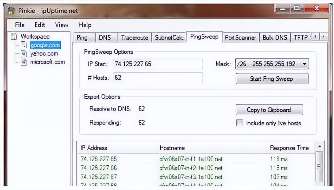Screen dimensions: 334x190
Task: Toggle the Include only live hosts checkbox
Action: click(x=240, y=123)
